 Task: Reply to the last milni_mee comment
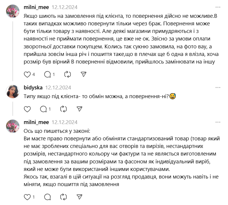click(48, 197)
